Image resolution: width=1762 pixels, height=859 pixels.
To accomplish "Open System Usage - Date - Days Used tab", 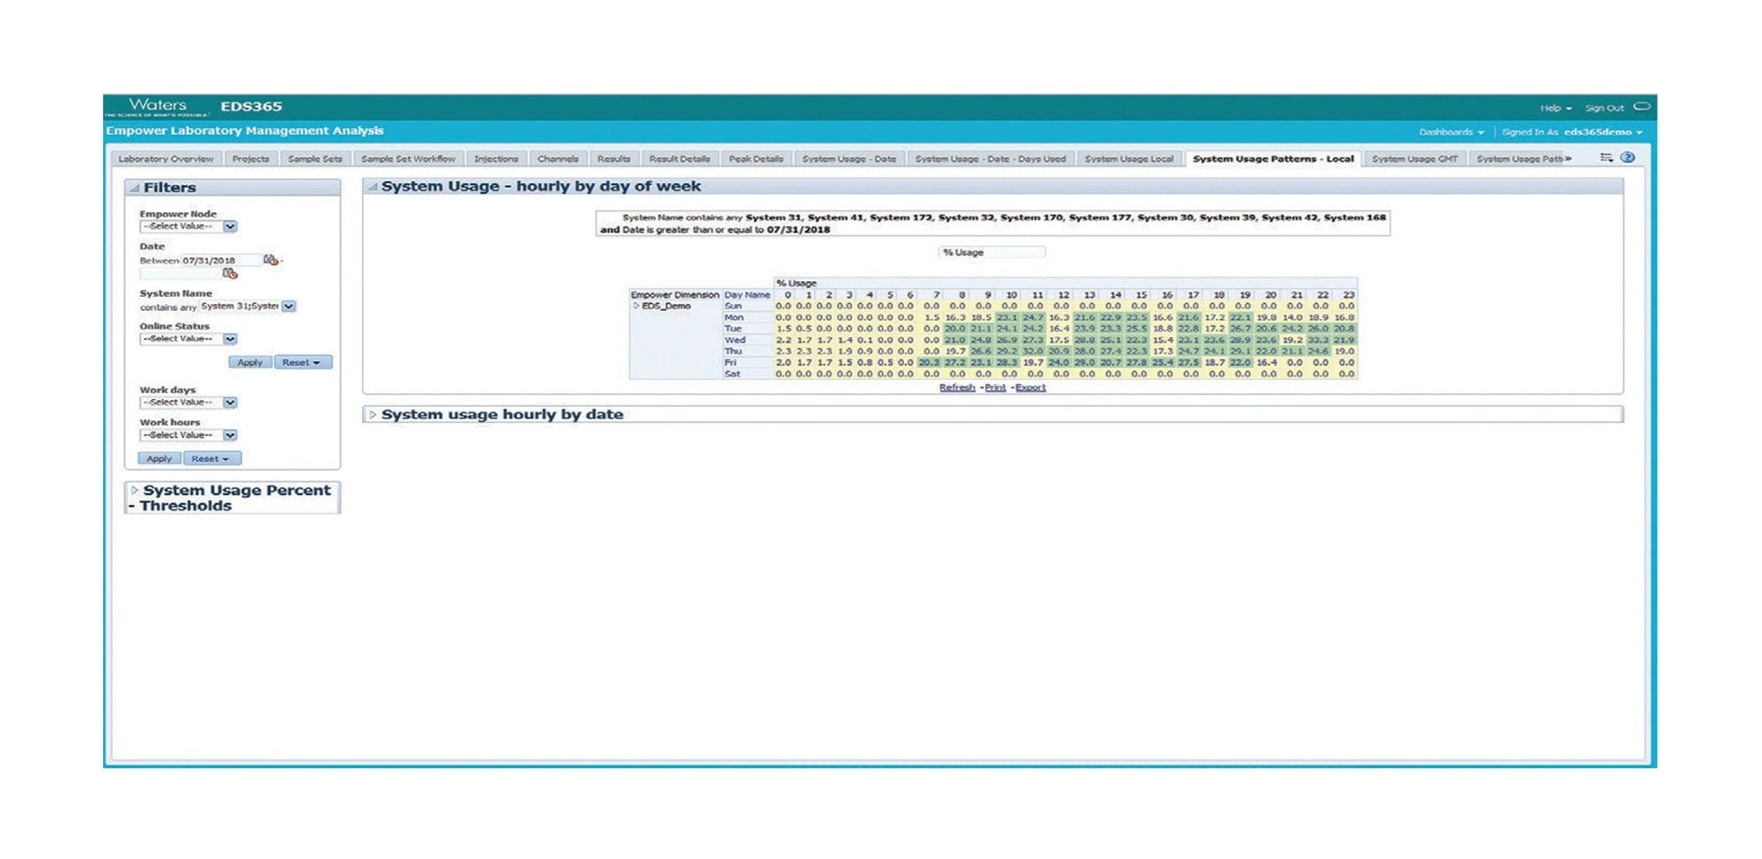I will click(990, 159).
